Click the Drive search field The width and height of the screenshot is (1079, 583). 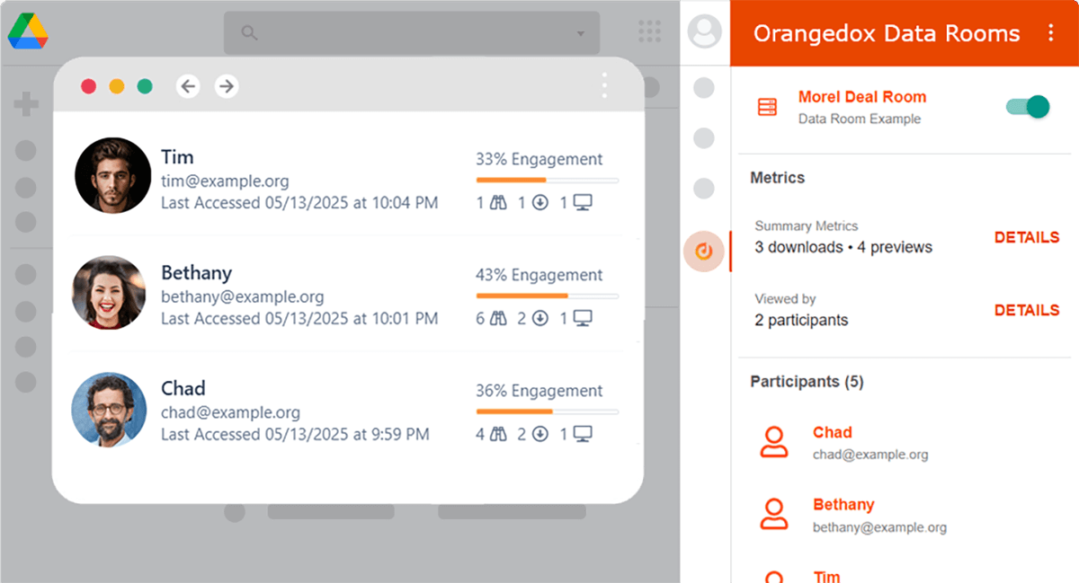point(412,33)
